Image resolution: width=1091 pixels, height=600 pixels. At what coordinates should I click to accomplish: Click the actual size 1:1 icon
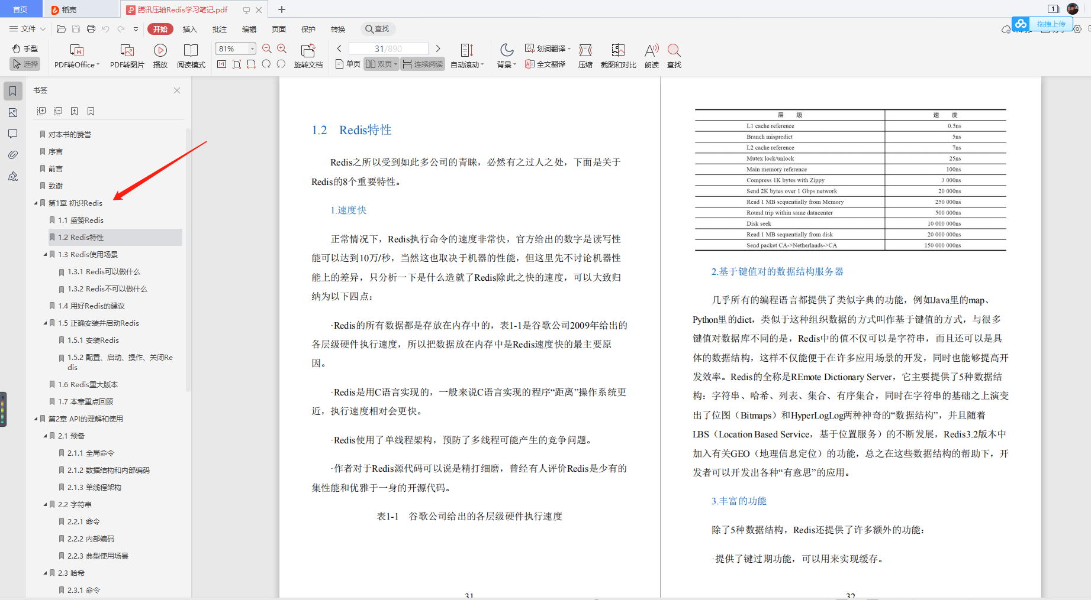[x=221, y=64]
